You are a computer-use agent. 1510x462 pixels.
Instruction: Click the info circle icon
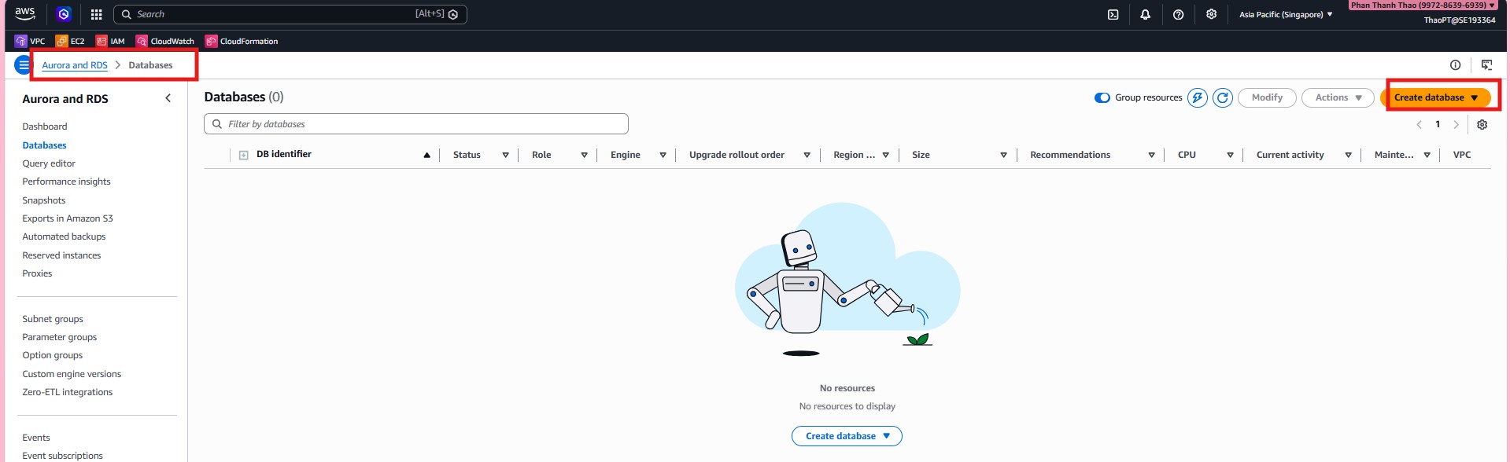coord(1455,65)
